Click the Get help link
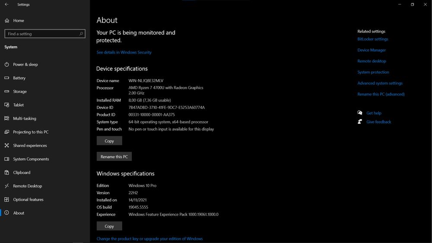This screenshot has width=432, height=243. click(374, 113)
